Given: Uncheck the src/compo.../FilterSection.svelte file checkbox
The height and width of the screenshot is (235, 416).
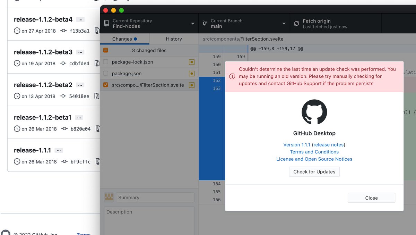Looking at the screenshot, I should tap(105, 85).
